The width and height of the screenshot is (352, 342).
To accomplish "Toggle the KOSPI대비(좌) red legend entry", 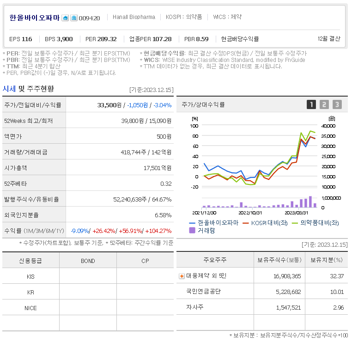I will point(265,223).
